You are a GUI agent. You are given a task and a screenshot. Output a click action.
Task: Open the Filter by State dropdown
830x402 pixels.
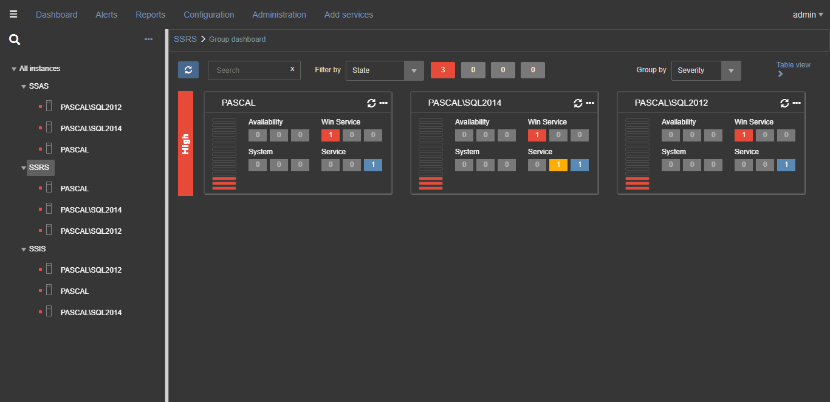click(x=385, y=70)
